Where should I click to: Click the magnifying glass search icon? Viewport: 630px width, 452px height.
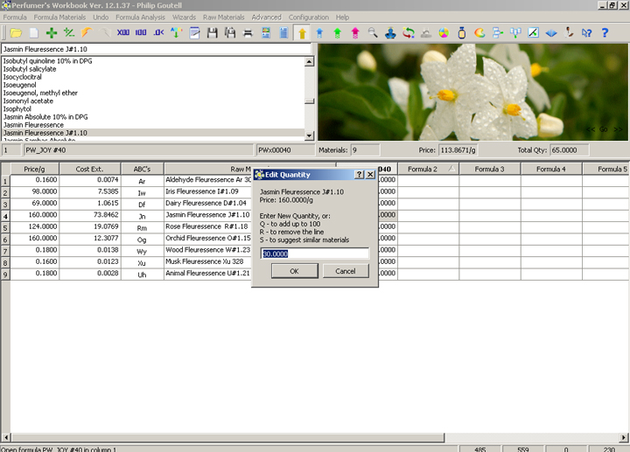(373, 33)
